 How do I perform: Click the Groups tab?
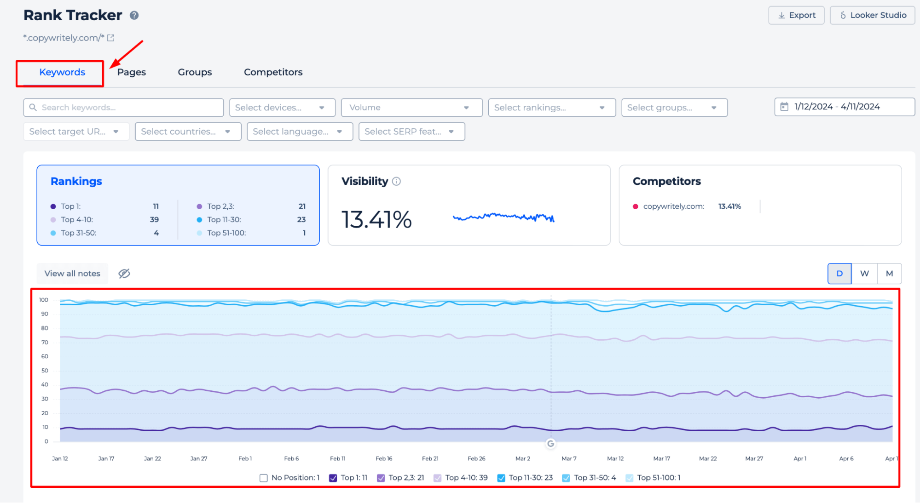[x=194, y=72]
